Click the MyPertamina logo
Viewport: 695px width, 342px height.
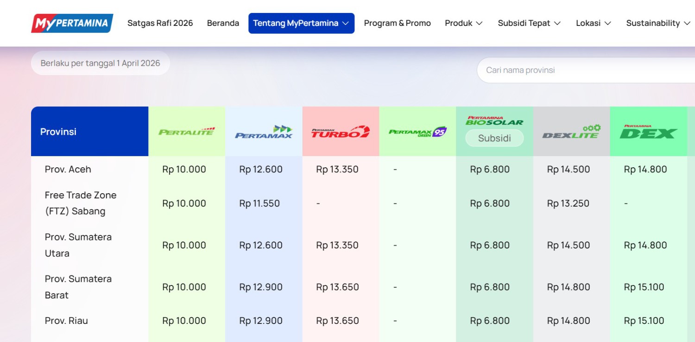point(72,23)
